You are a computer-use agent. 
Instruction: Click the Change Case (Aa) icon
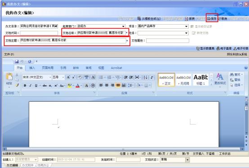click(x=62, y=86)
